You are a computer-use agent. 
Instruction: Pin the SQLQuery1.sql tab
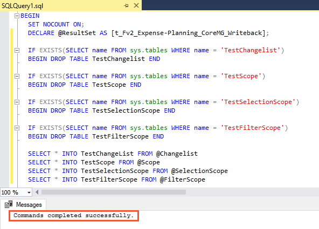tap(126, 6)
